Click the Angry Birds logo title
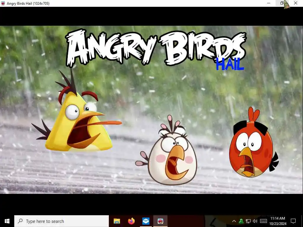The image size is (303, 227). pyautogui.click(x=156, y=47)
